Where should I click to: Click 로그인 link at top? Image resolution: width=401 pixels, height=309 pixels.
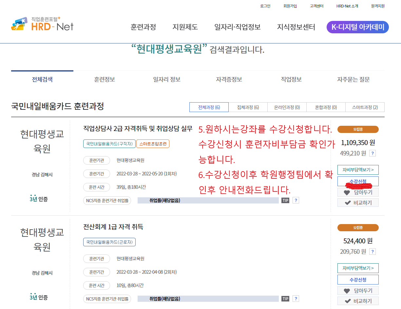pyautogui.click(x=265, y=6)
